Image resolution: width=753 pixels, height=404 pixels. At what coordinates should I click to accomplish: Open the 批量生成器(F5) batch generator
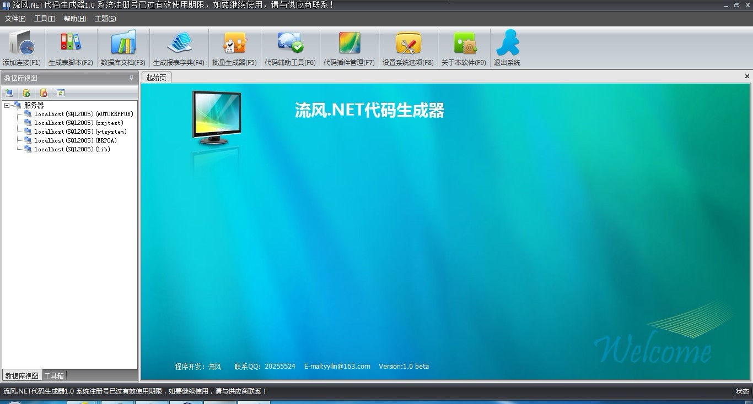point(234,44)
